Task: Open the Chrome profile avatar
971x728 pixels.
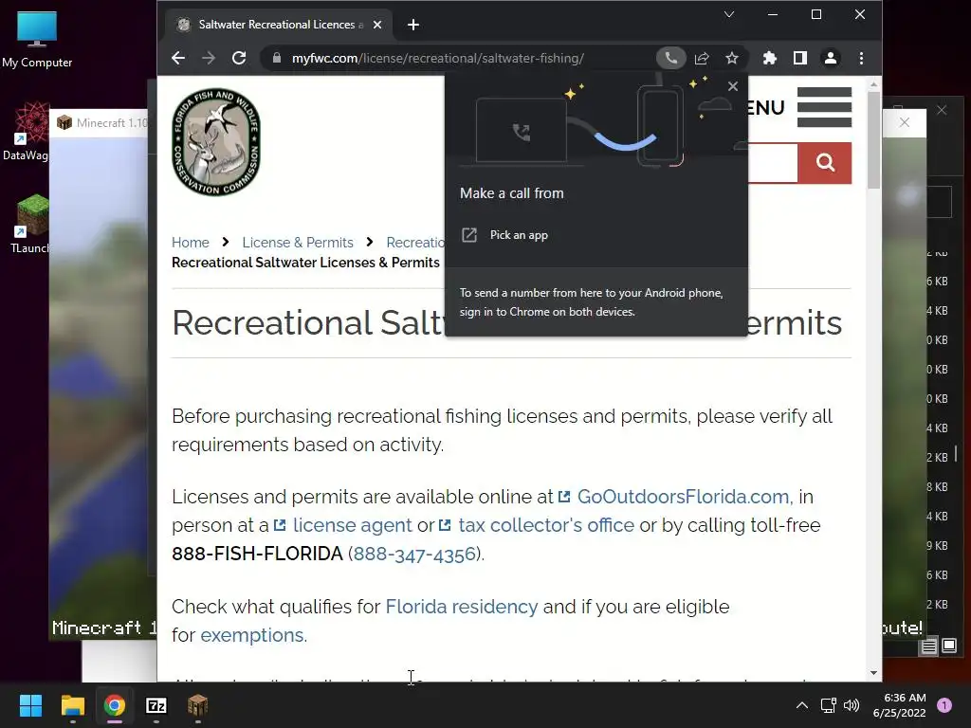Action: 831,58
